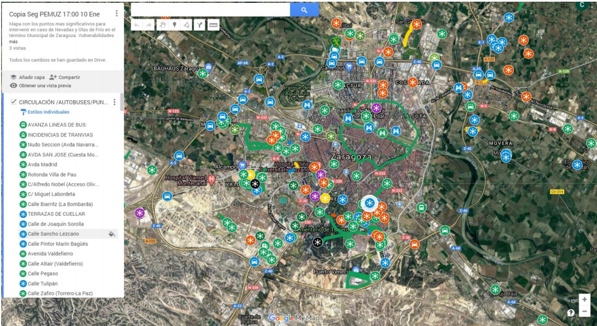Screen dimensions: 597x326
Task: Expand the description with 'más'
Action: point(13,42)
